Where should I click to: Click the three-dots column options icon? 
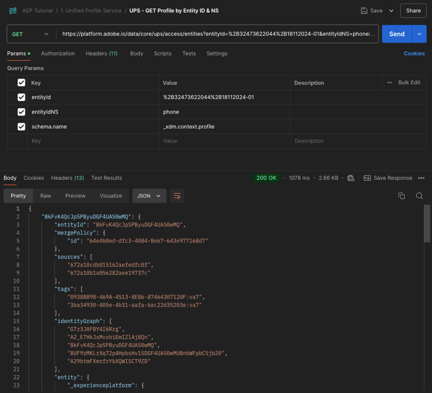tap(389, 82)
